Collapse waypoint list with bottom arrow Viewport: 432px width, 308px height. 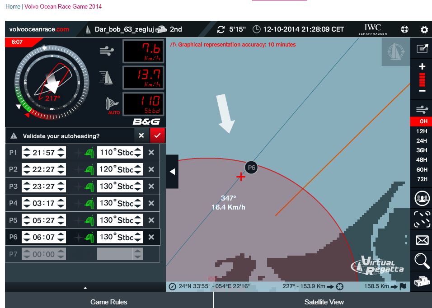pyautogui.click(x=85, y=287)
